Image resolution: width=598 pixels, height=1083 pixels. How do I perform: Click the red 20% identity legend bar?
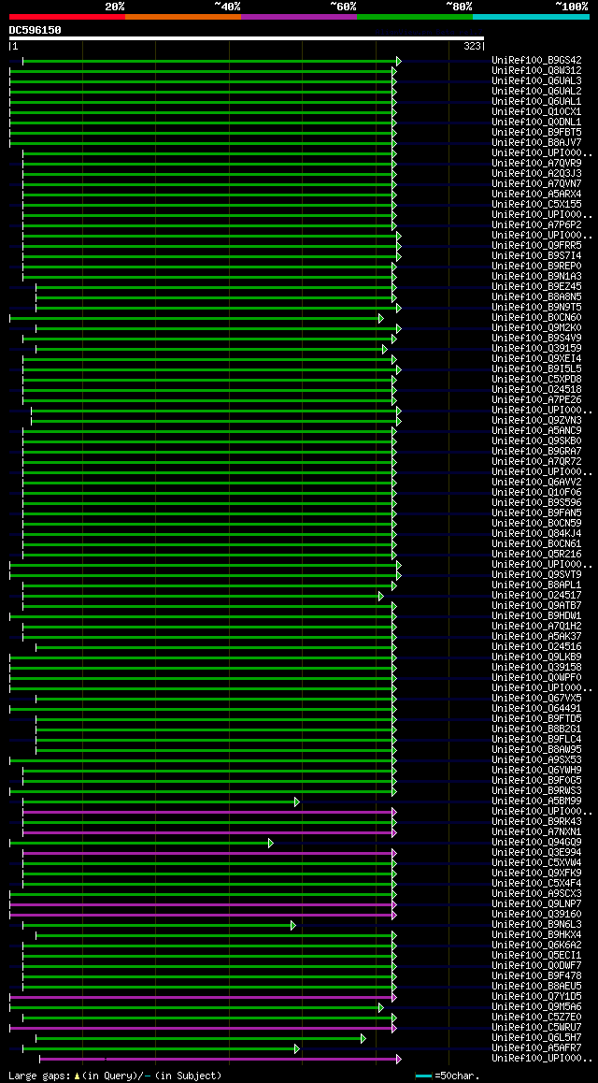(x=67, y=17)
